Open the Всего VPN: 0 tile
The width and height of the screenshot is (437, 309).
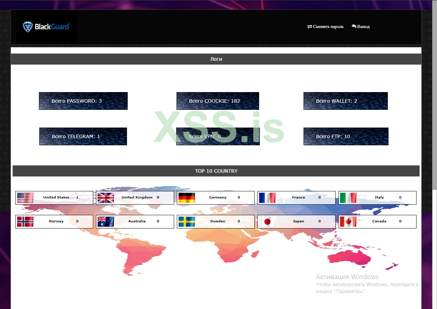tap(218, 136)
